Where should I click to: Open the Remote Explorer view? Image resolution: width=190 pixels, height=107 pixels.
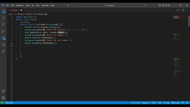point(3,45)
